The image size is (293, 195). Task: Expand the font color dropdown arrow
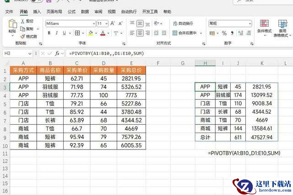click(108, 33)
